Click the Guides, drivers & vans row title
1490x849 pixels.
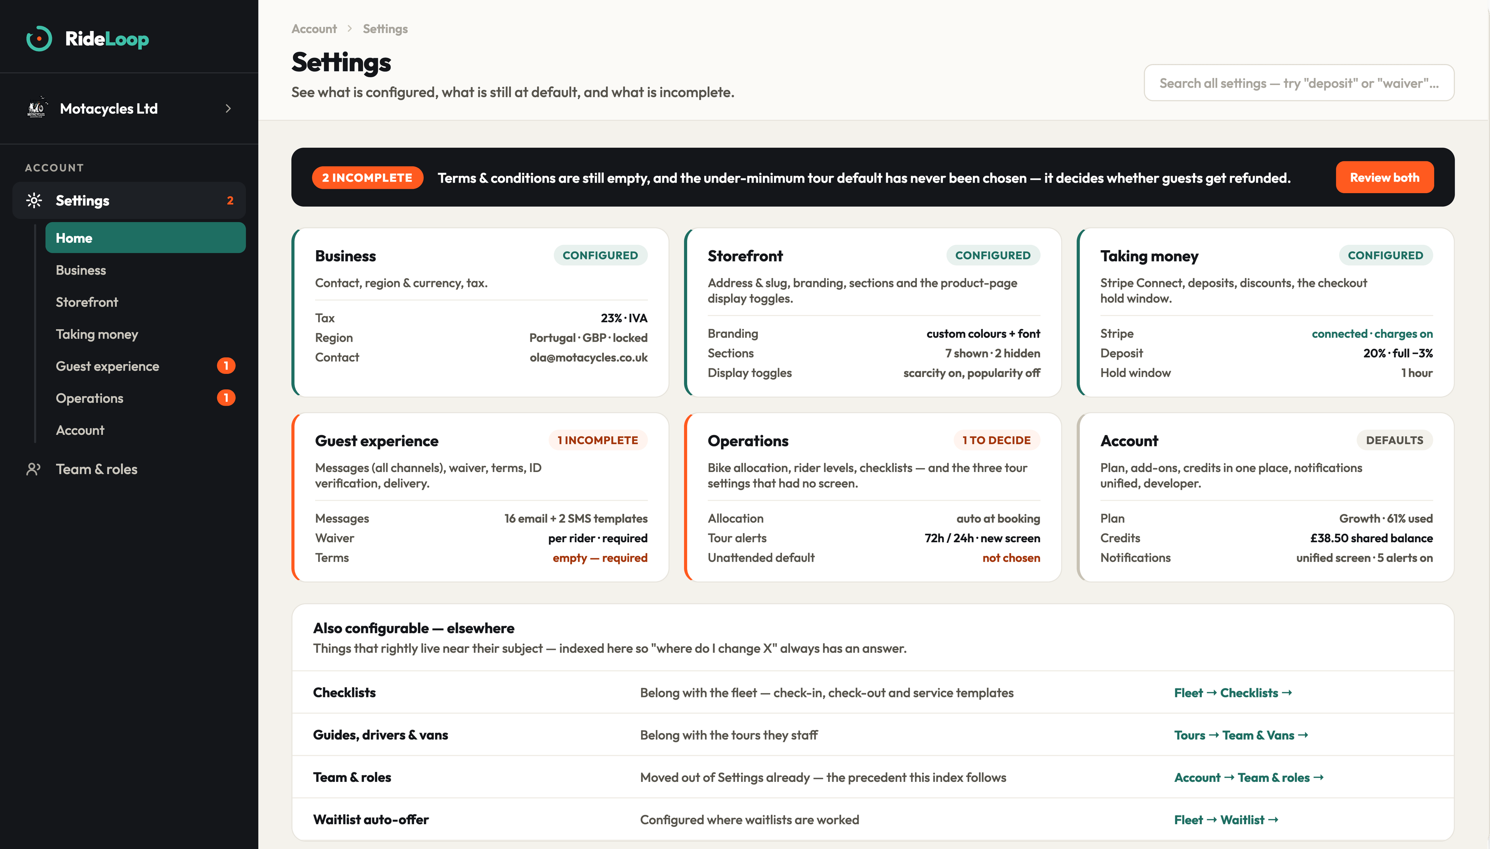click(x=380, y=735)
